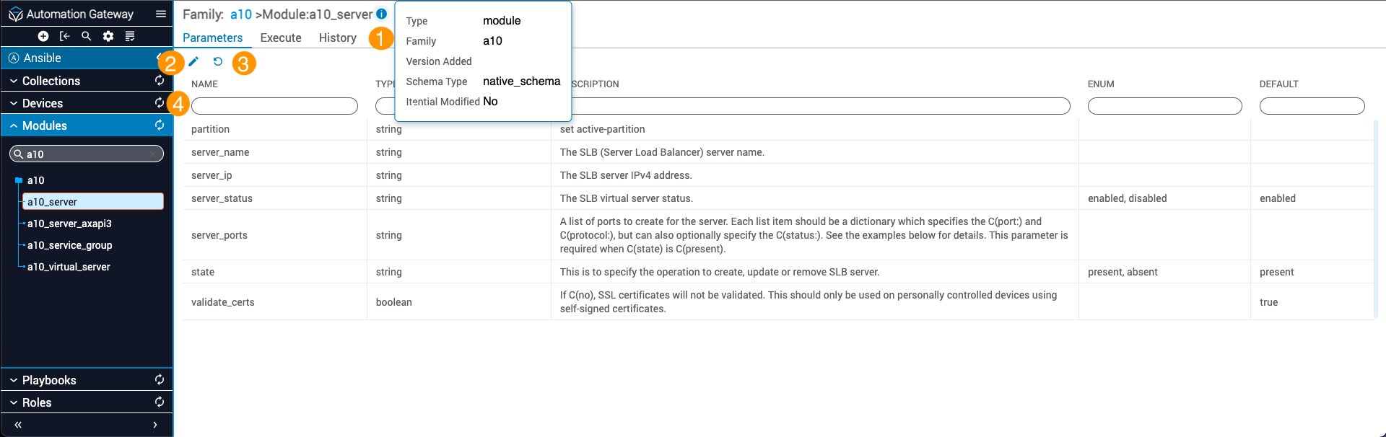Click the blue info icon beside Module:a10_server
The height and width of the screenshot is (437, 1386).
[x=382, y=14]
